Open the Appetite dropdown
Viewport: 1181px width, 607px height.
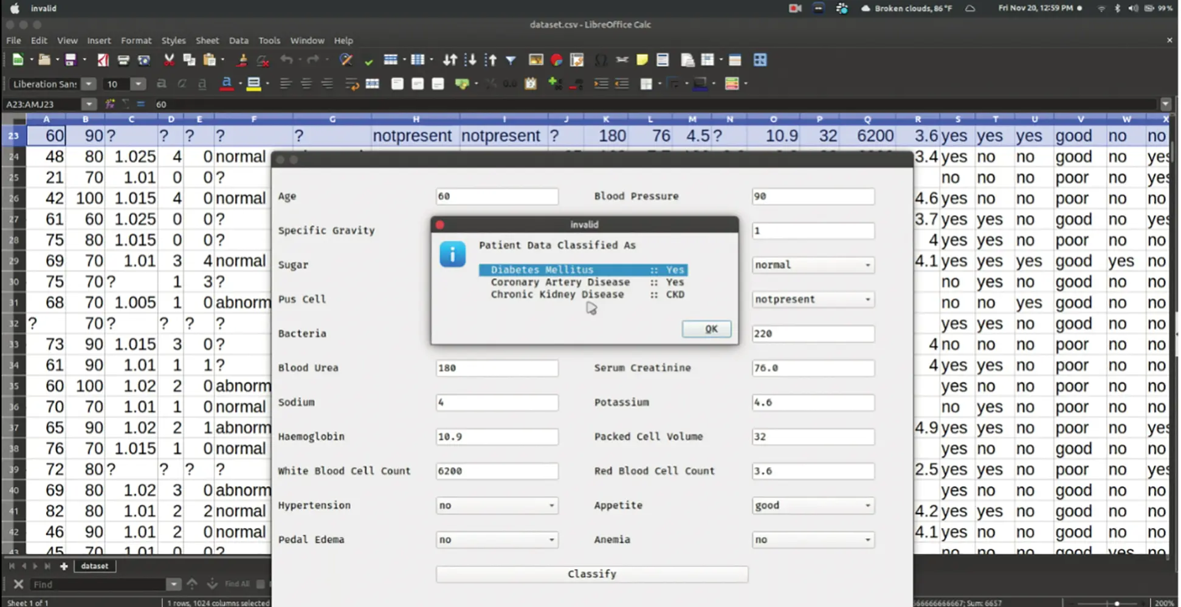813,505
